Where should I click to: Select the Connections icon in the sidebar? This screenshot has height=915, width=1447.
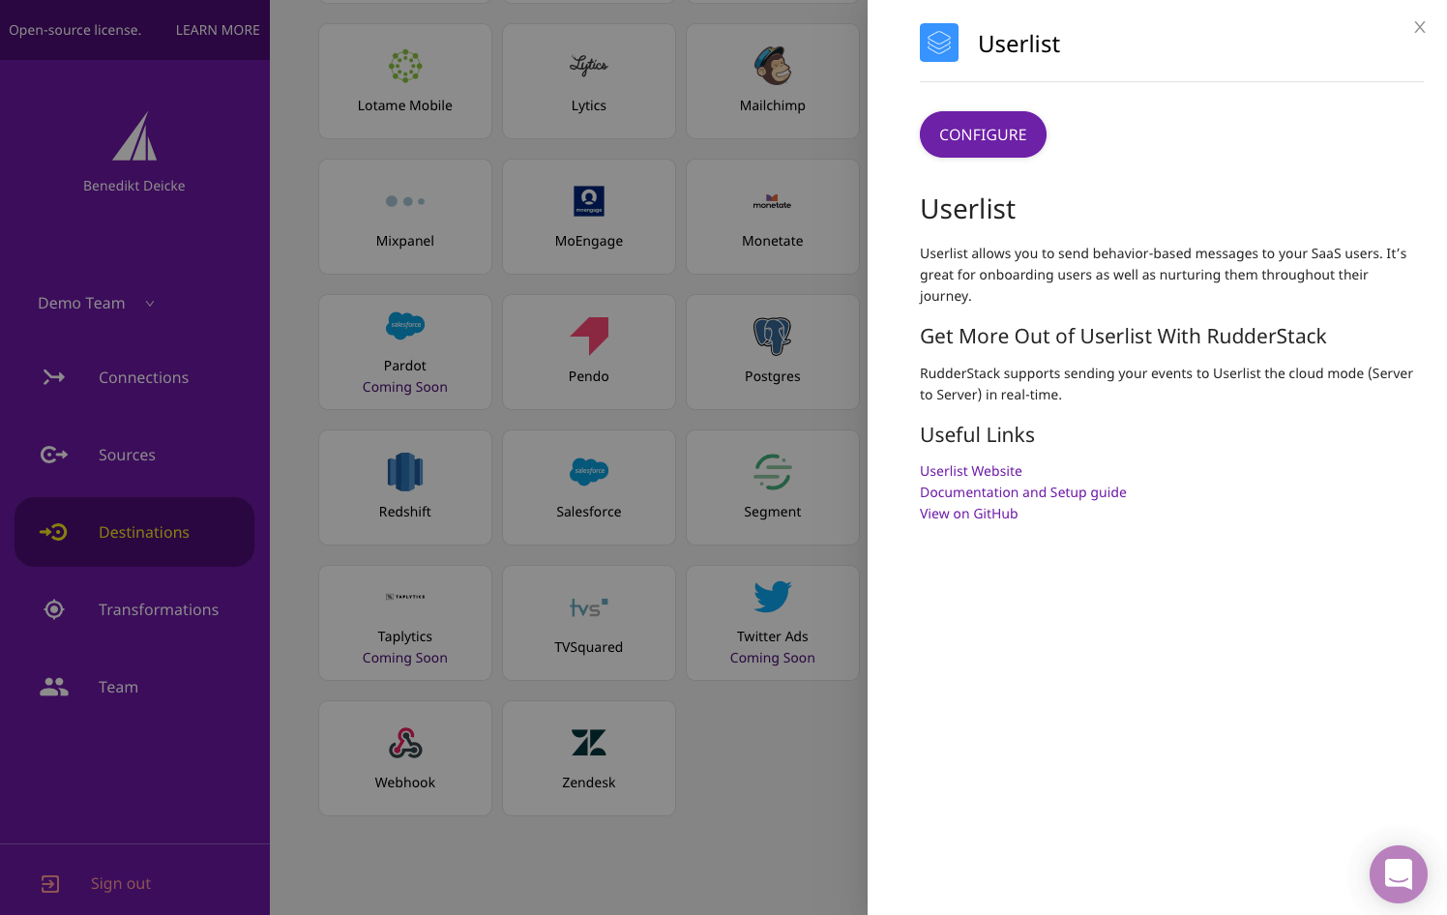(x=53, y=377)
